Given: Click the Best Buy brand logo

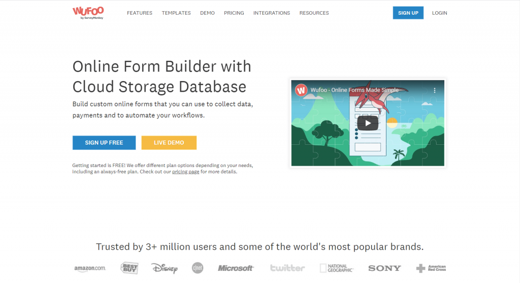Looking at the screenshot, I should pyautogui.click(x=129, y=268).
